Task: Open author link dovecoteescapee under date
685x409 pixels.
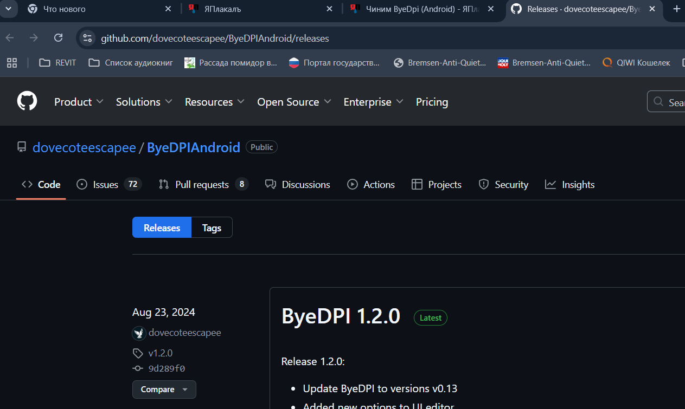Action: (184, 333)
